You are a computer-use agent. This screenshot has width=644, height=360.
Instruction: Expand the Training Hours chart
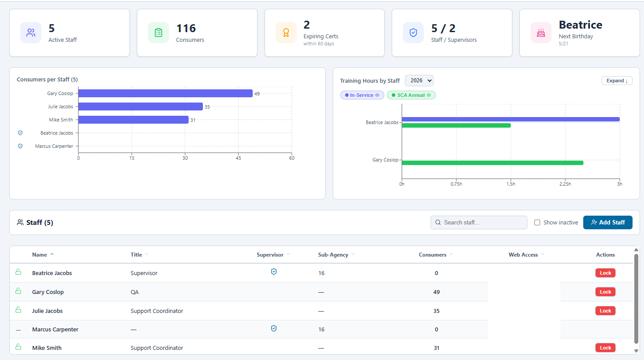pyautogui.click(x=617, y=81)
